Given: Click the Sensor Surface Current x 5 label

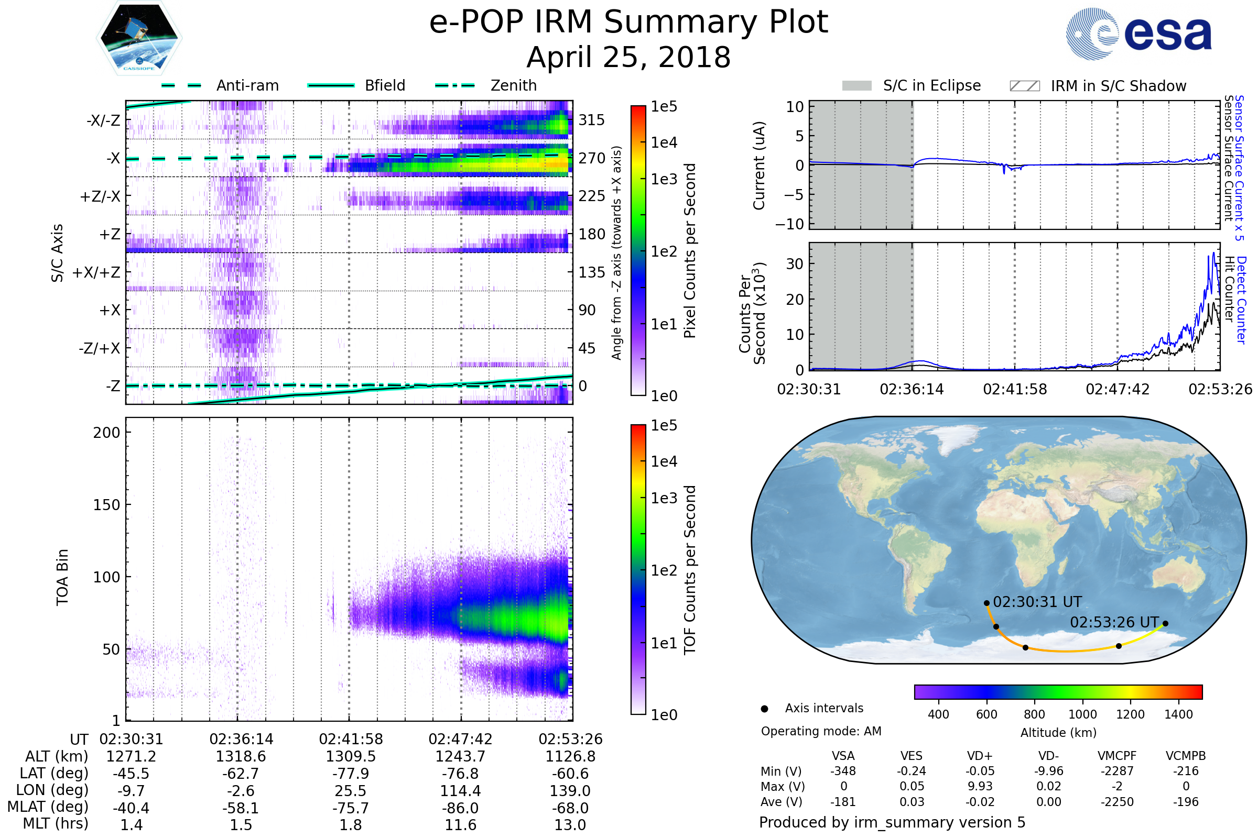Looking at the screenshot, I should click(1239, 168).
